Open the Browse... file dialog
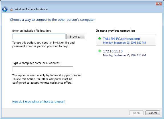 coord(76,36)
